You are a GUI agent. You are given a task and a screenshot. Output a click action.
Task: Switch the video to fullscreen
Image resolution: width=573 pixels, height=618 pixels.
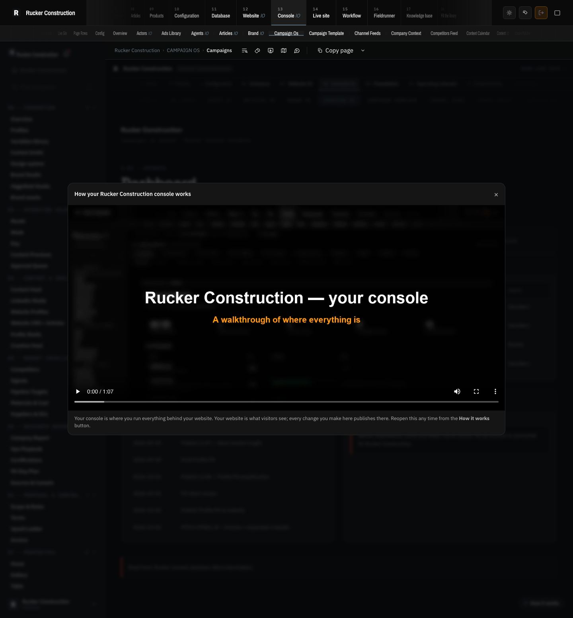(x=476, y=391)
